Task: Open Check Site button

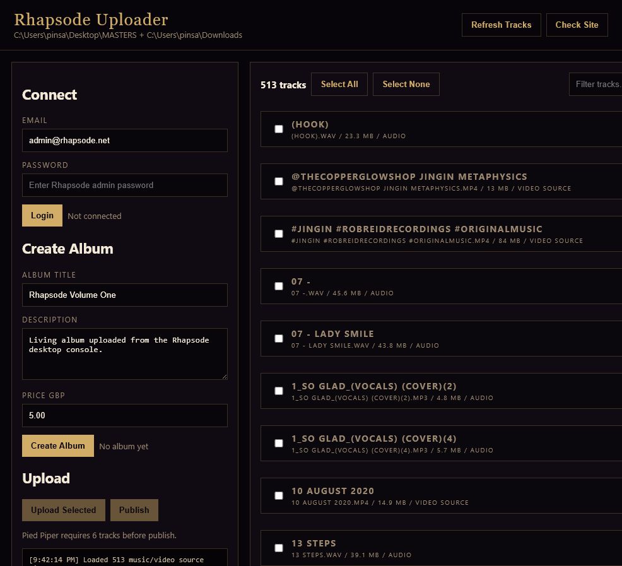Action: pyautogui.click(x=577, y=25)
